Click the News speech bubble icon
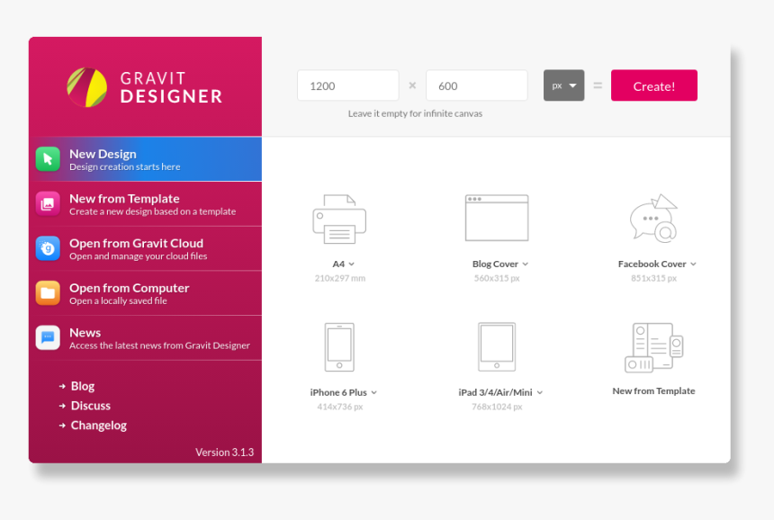774x520 pixels. click(48, 337)
